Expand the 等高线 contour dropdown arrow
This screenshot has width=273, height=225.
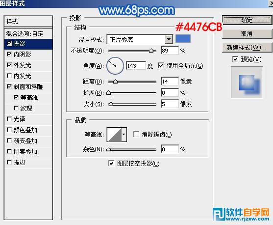[124, 135]
